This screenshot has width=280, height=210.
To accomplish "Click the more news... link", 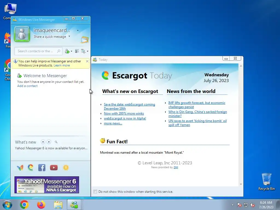I will [113, 123].
